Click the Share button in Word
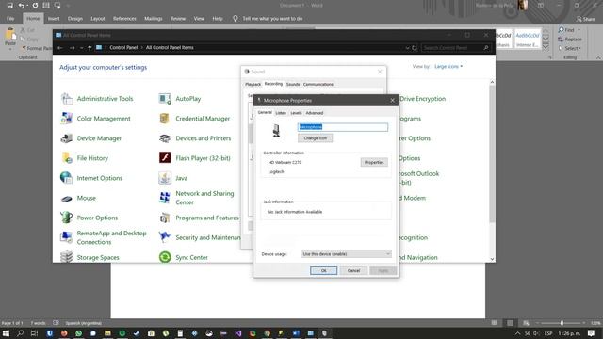603x339 pixels. (585, 19)
